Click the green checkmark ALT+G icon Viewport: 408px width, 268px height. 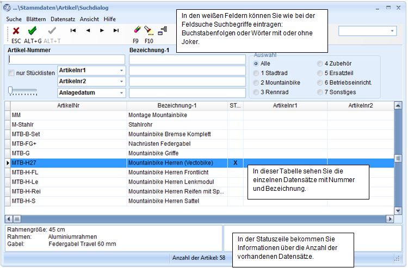click(32, 30)
